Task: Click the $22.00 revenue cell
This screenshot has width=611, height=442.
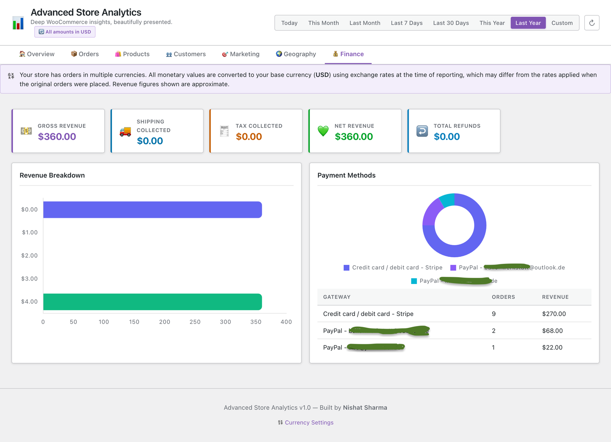Action: click(552, 347)
